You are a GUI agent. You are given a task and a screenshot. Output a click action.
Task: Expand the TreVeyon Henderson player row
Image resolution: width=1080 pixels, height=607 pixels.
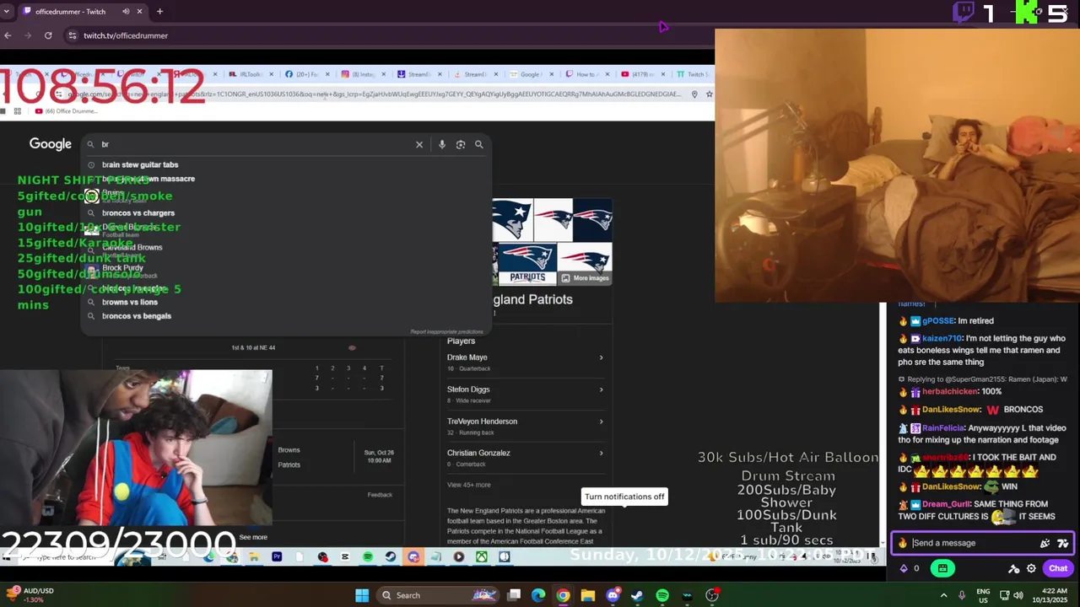click(x=525, y=425)
